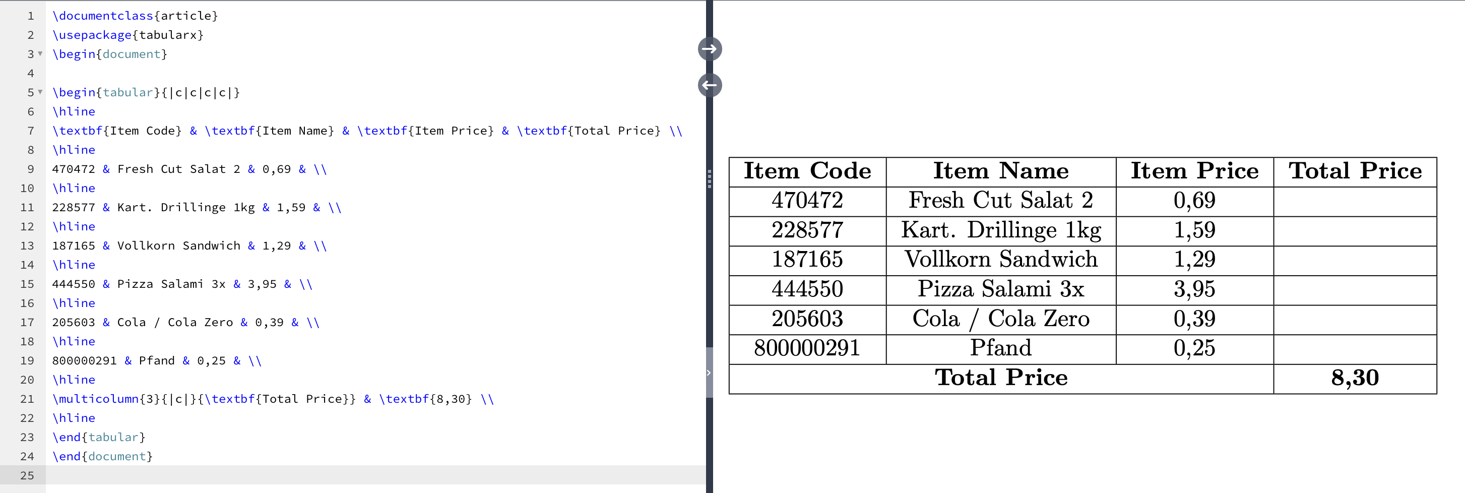
Task: Click line number 1 in the gutter
Action: 31,16
